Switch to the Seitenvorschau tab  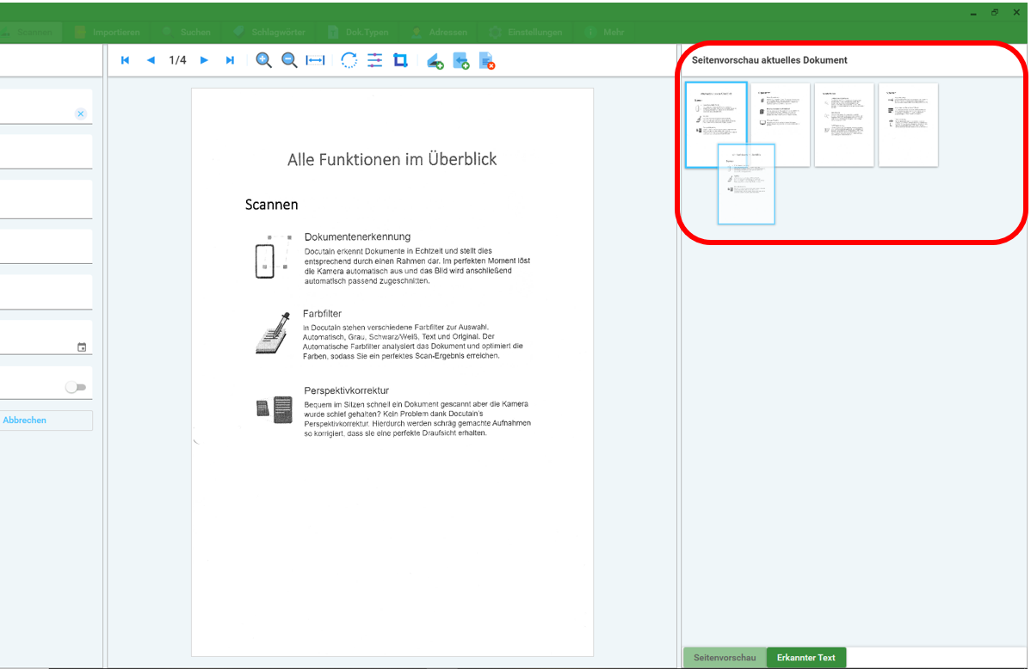click(725, 657)
